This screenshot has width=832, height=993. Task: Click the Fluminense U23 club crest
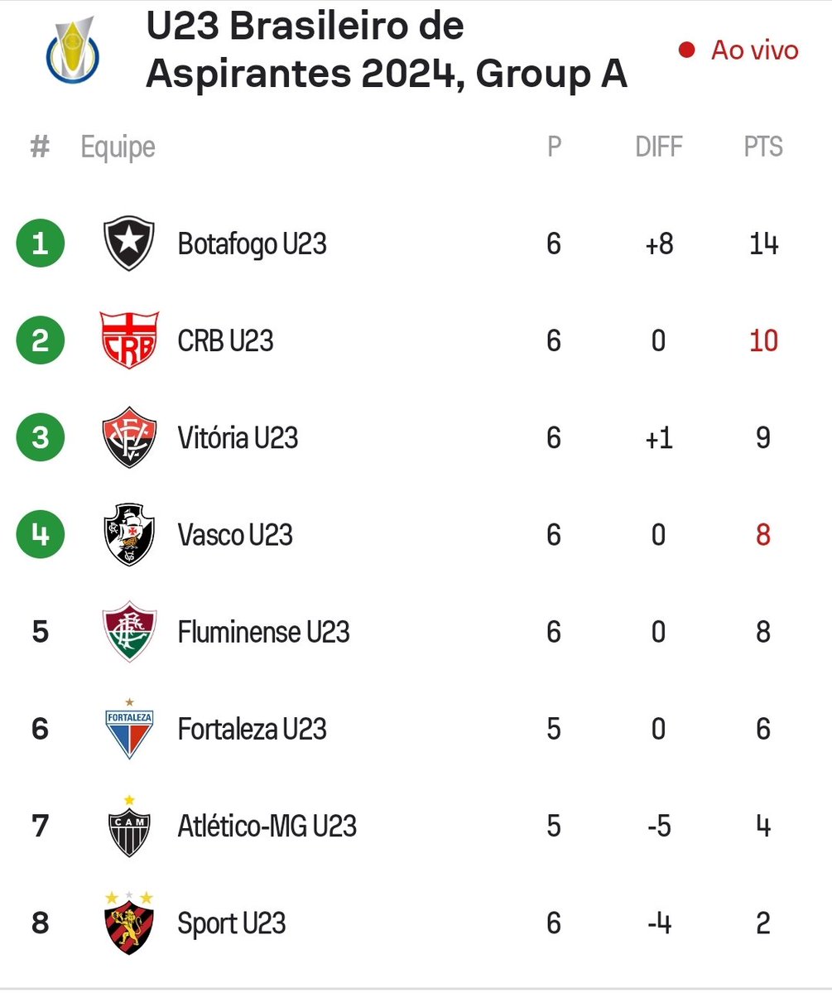[129, 632]
